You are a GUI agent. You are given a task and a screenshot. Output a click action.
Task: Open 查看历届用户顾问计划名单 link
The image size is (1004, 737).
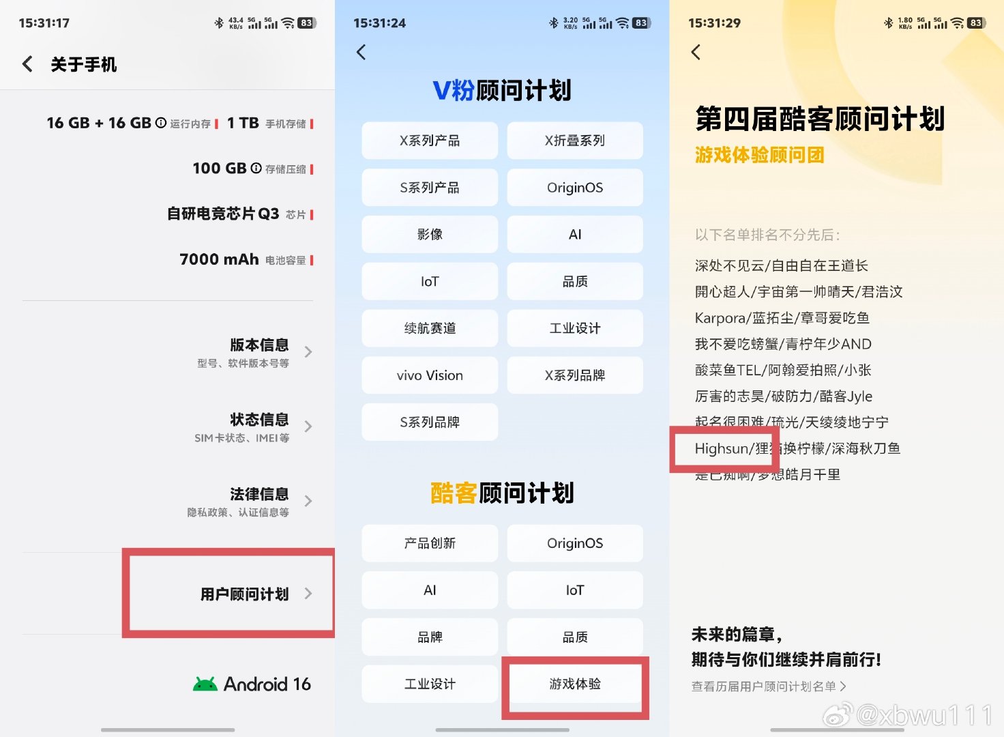tap(769, 687)
